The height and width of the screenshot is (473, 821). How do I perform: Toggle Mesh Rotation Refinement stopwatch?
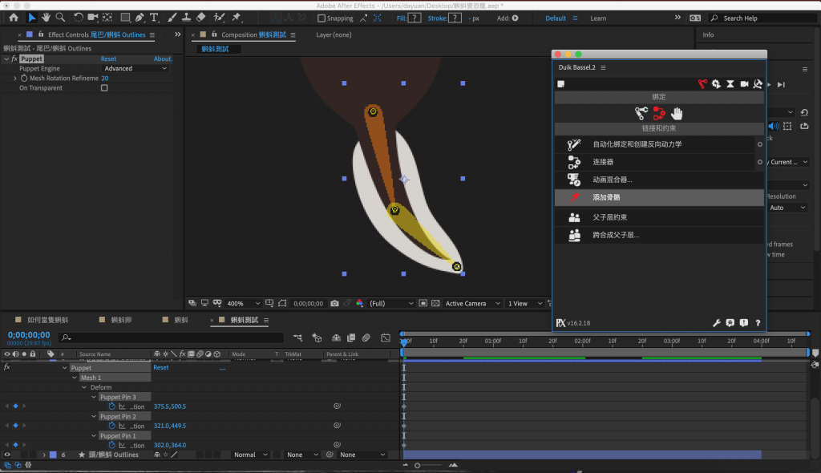tap(24, 78)
